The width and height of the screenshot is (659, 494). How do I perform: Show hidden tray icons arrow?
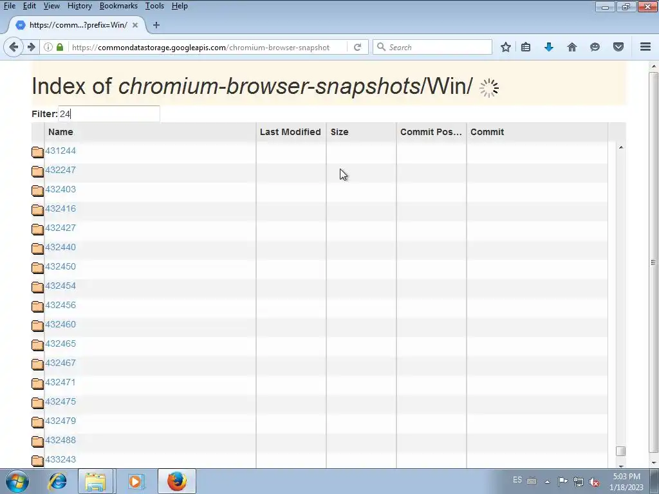pyautogui.click(x=547, y=482)
